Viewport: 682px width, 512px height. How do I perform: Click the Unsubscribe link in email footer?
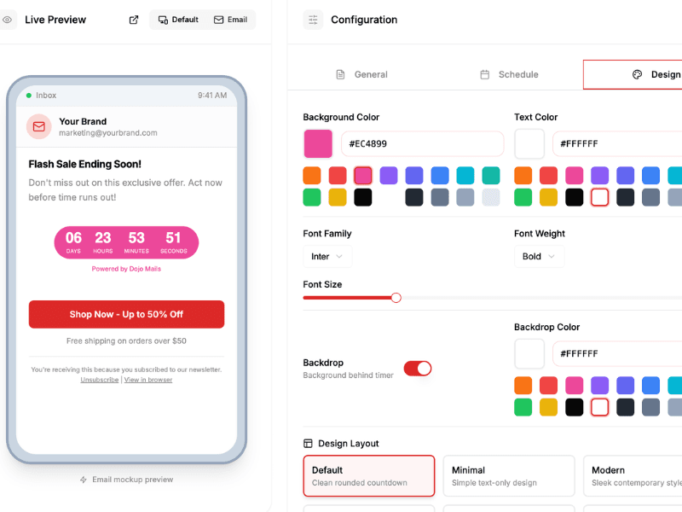99,380
